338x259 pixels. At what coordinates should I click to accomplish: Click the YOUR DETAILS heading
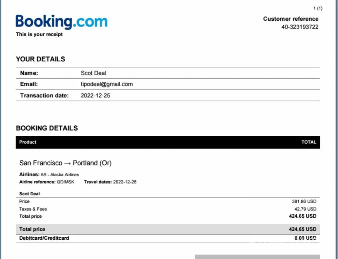pos(40,59)
